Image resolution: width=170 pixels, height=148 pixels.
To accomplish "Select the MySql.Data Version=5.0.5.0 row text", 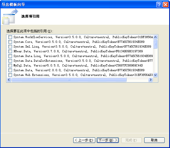I will click(78, 65).
